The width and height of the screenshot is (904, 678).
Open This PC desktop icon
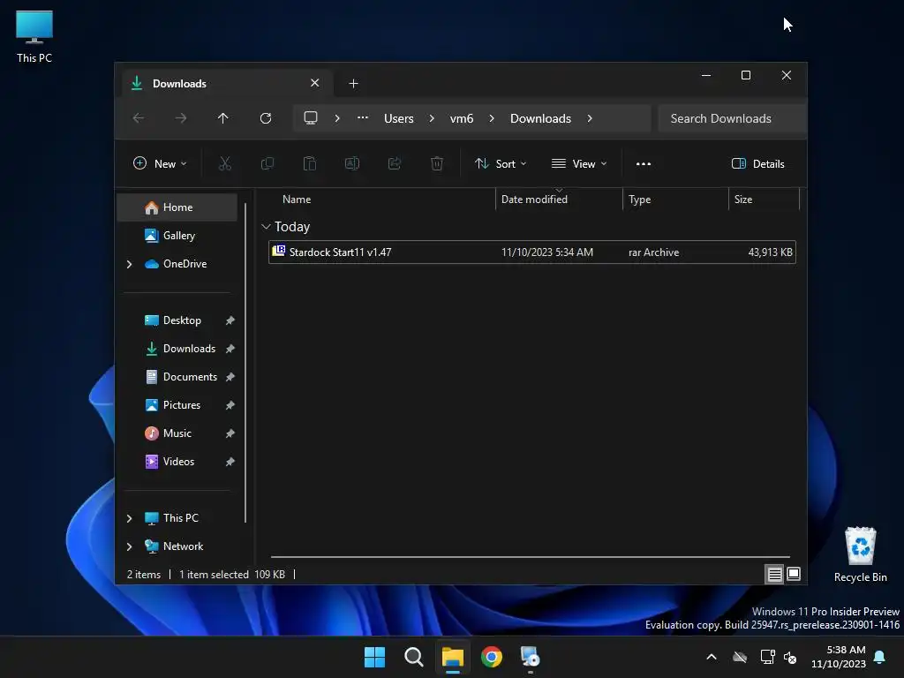(x=34, y=37)
